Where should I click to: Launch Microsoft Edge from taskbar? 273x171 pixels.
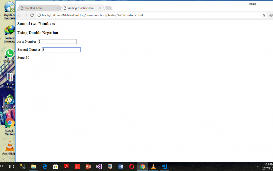pyautogui.click(x=45, y=166)
